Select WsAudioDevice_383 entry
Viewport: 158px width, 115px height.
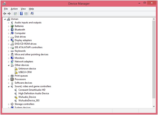[29, 100]
